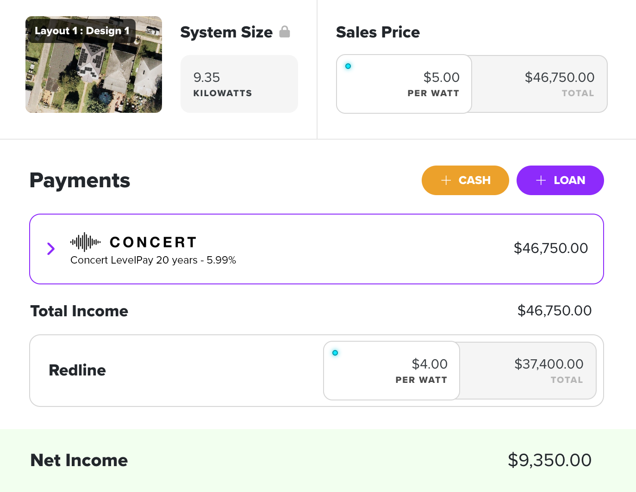Select Redline $4.00 per watt option
636x492 pixels.
pos(392,370)
